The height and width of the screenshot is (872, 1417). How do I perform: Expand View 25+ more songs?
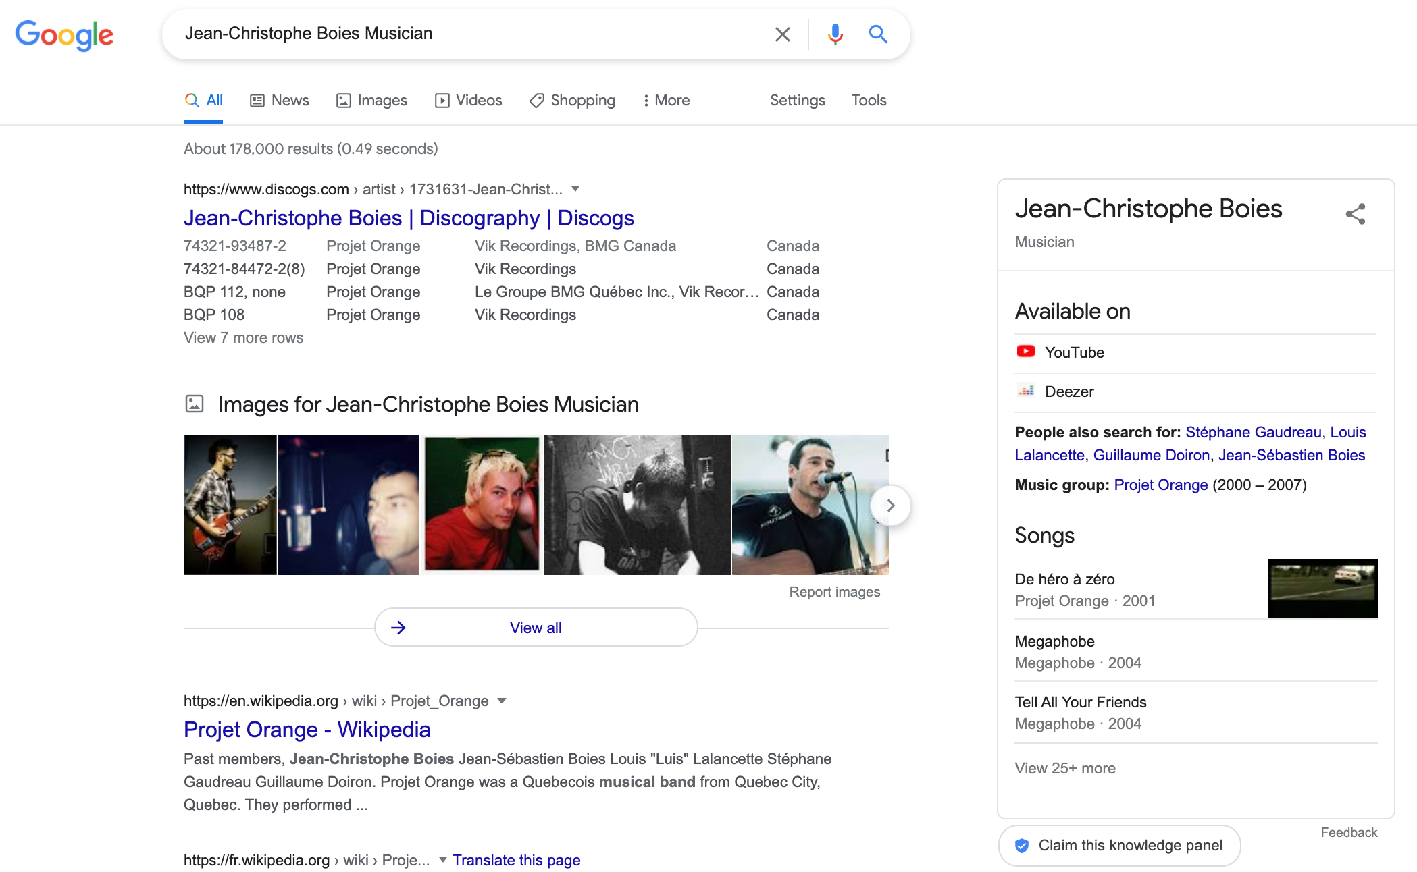[1064, 768]
